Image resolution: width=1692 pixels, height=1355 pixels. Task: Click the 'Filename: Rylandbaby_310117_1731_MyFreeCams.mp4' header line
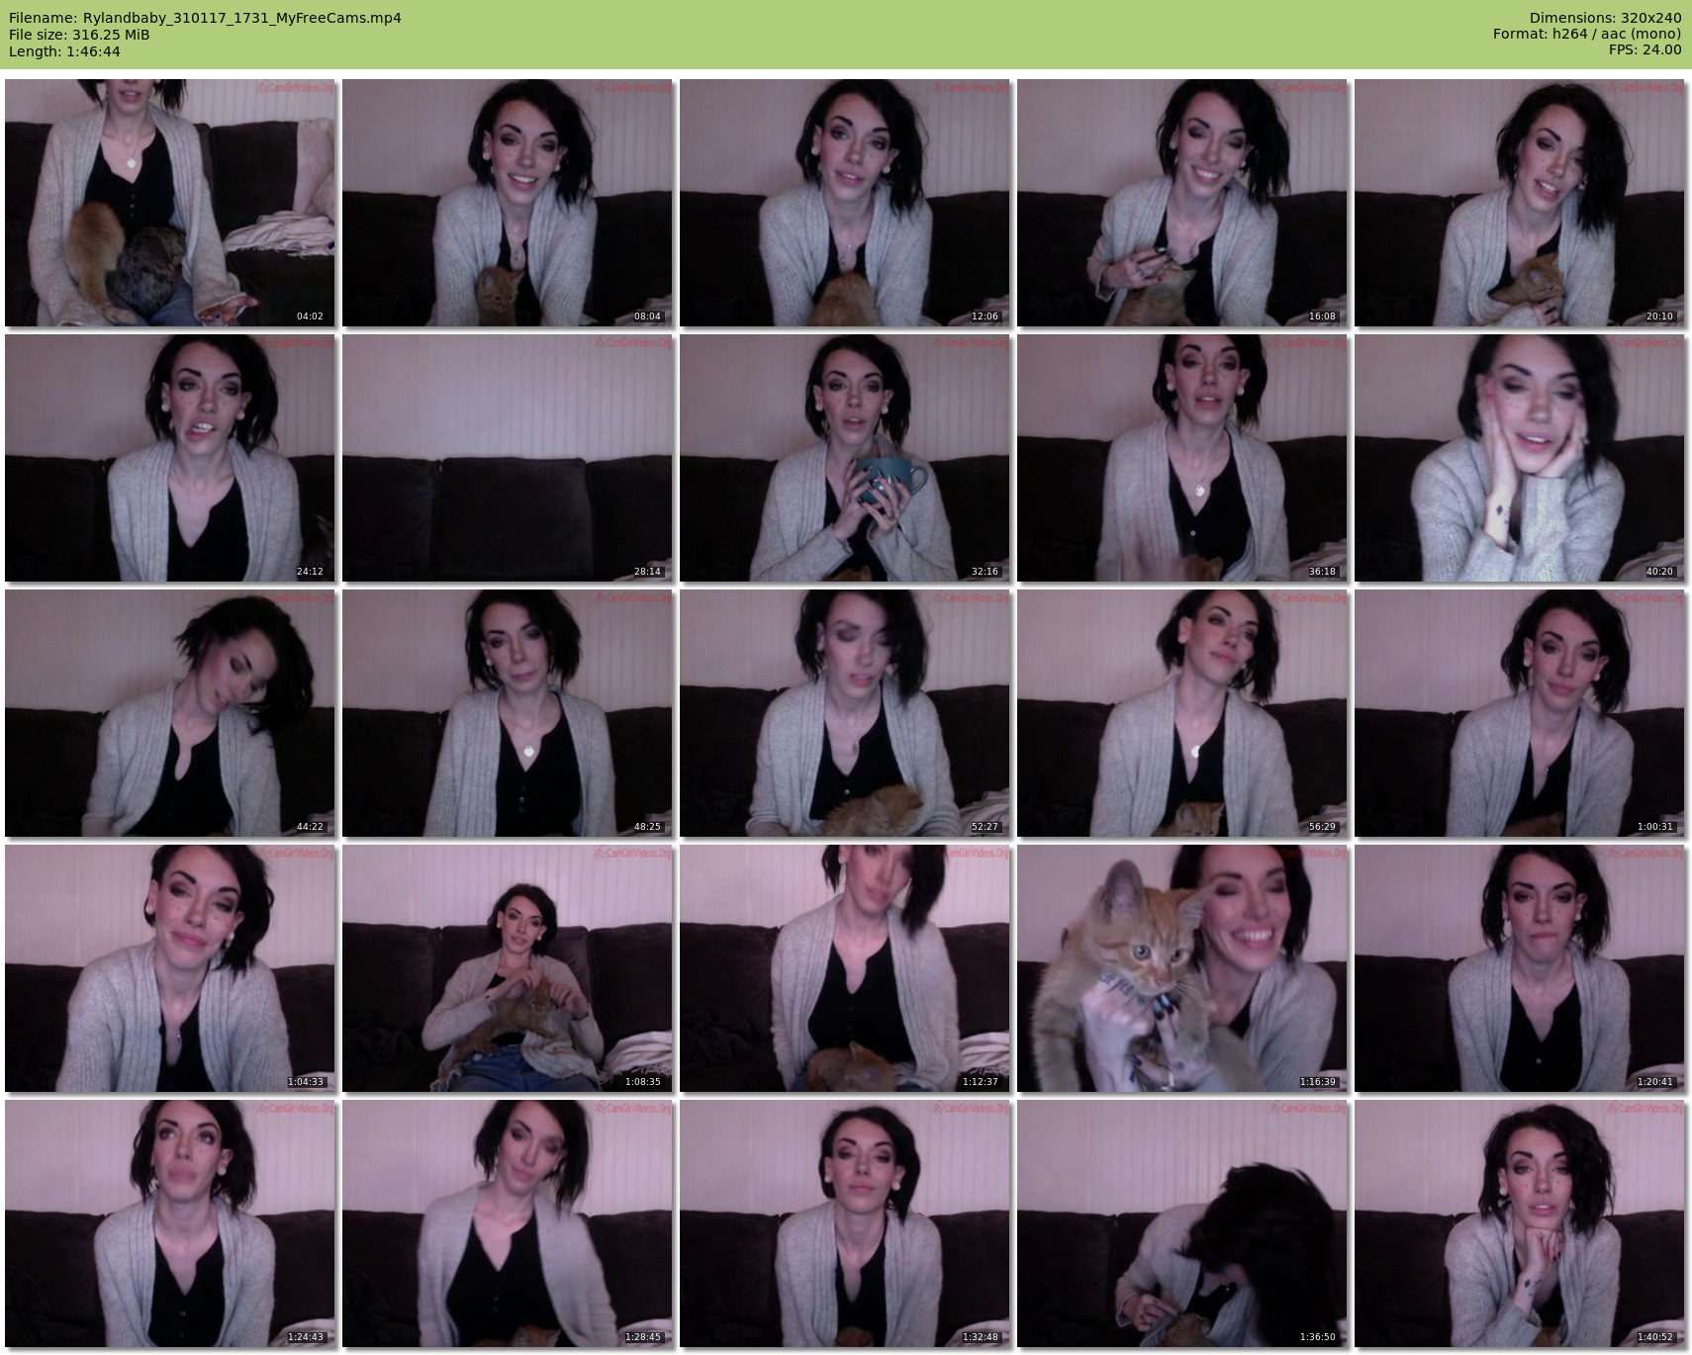click(x=205, y=18)
